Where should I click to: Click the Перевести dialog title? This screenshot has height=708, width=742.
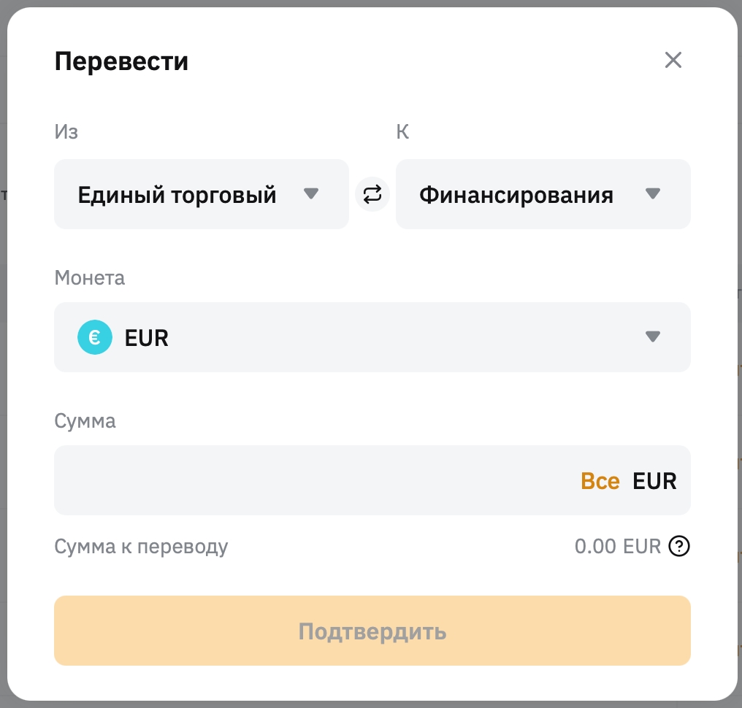[121, 61]
